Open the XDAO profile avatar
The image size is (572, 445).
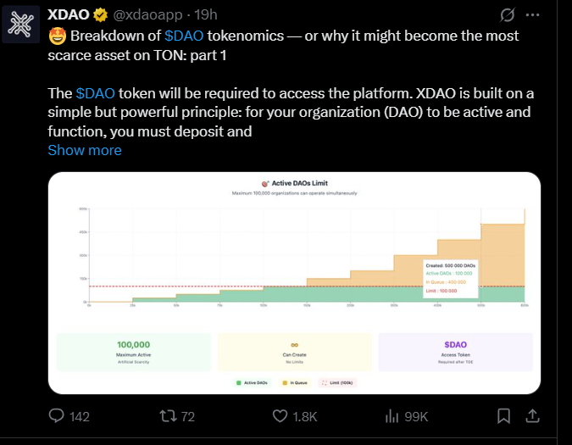21,25
